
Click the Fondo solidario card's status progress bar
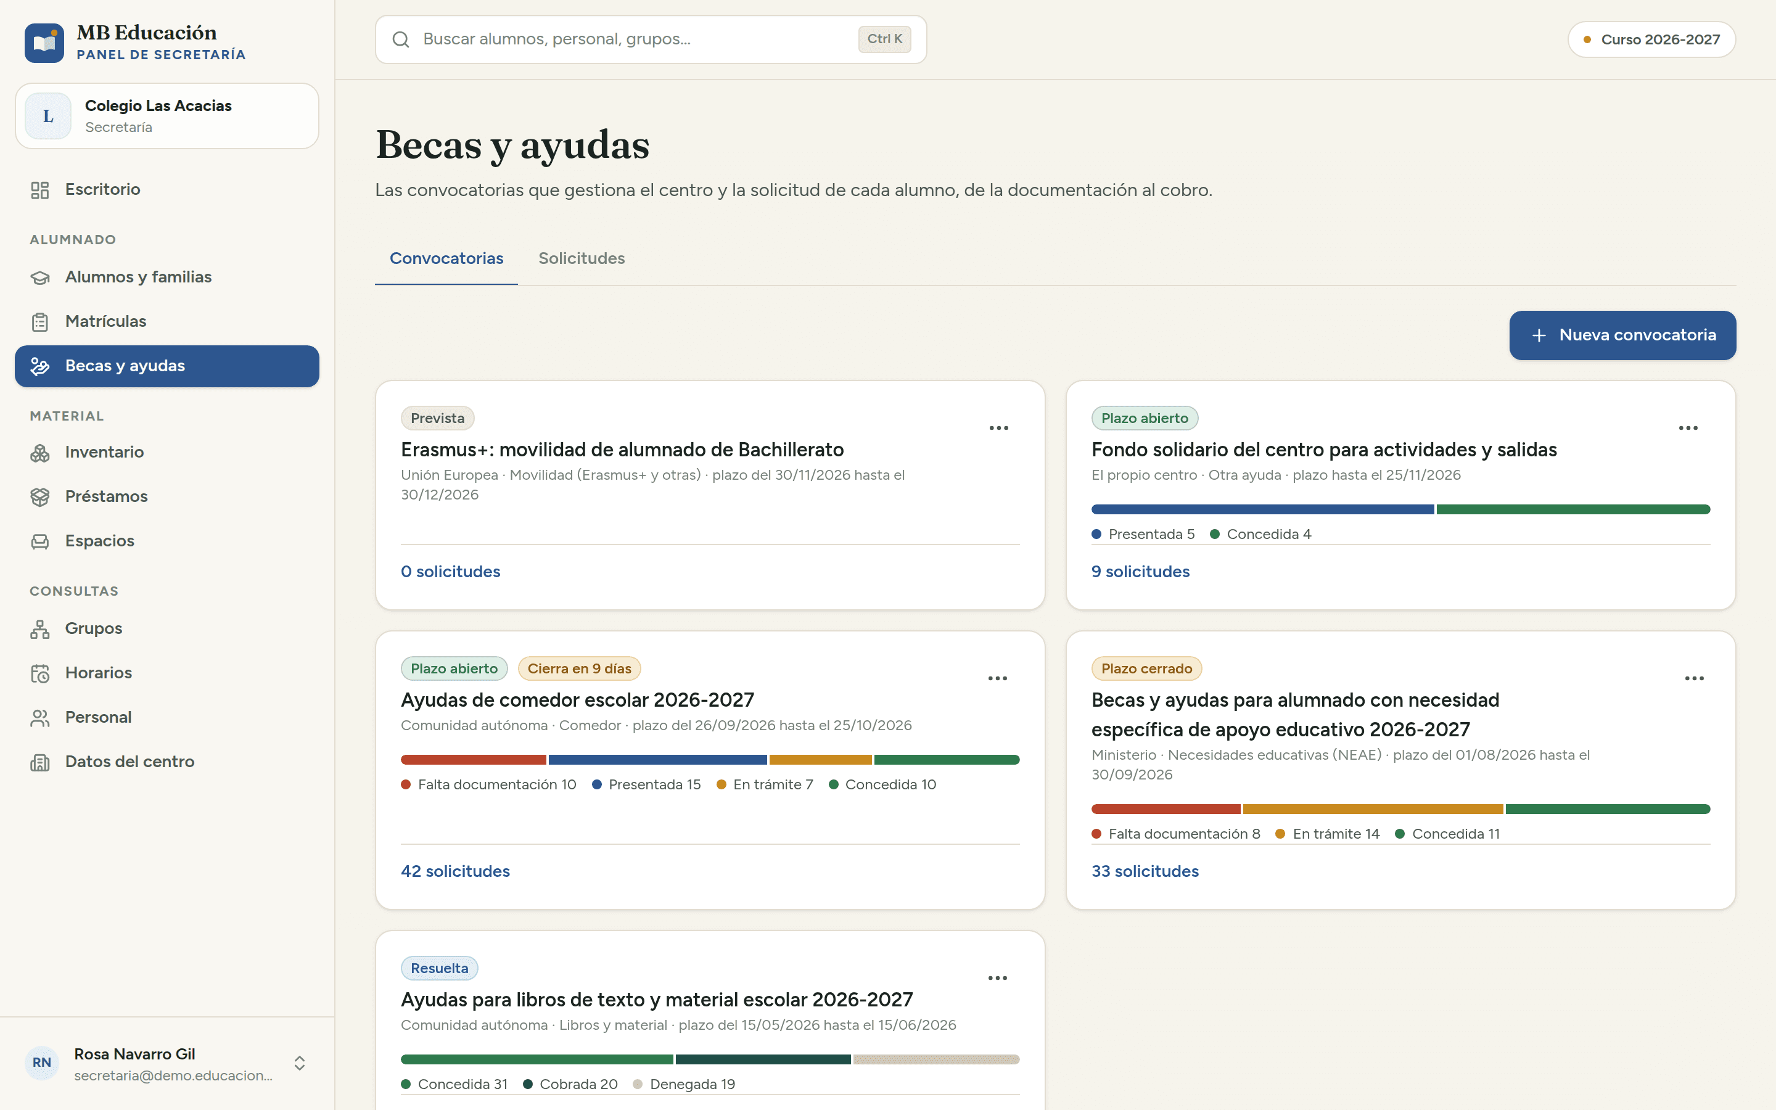1400,509
